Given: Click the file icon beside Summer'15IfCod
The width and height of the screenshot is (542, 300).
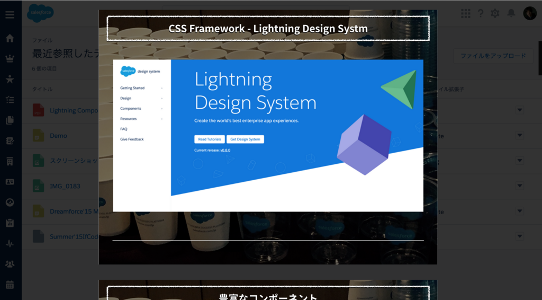Looking at the screenshot, I should tap(38, 236).
